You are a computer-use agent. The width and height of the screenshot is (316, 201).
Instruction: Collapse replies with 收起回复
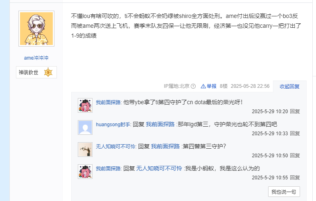290,86
